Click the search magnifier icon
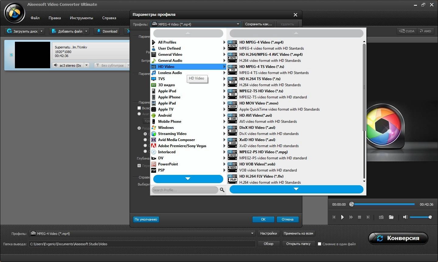Image resolution: width=438 pixels, height=262 pixels. coord(222,190)
